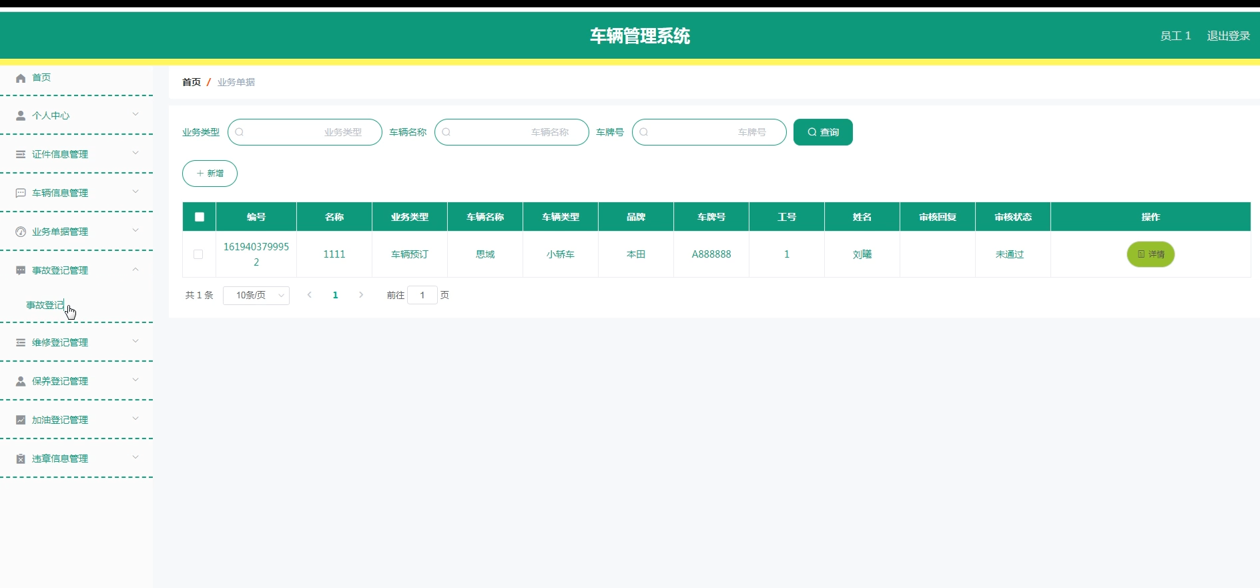
Task: Click the 思域 vehicle name cell
Action: [485, 254]
